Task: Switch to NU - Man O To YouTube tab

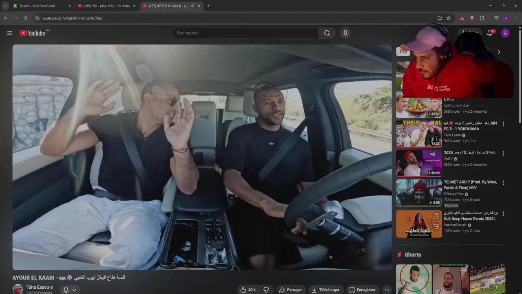Action: [x=107, y=6]
